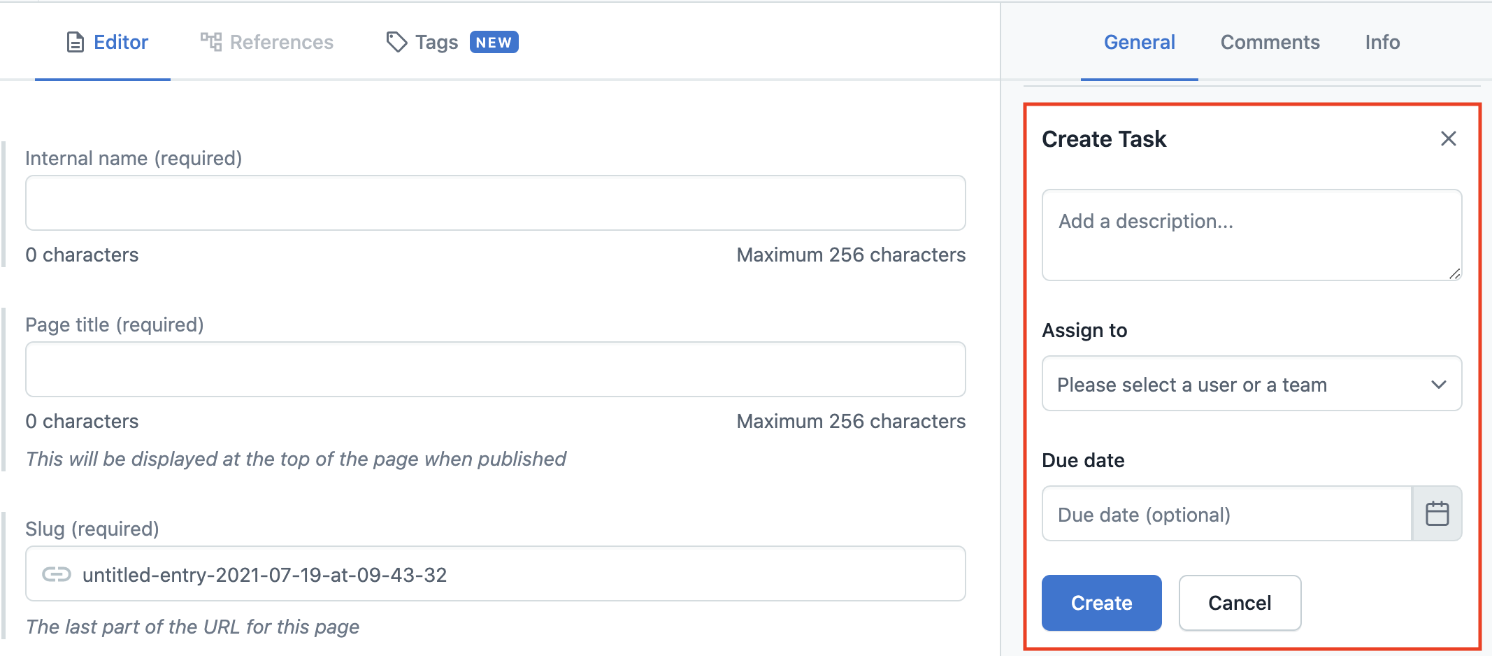Open the due date calendar picker
The height and width of the screenshot is (656, 1492).
pyautogui.click(x=1437, y=514)
